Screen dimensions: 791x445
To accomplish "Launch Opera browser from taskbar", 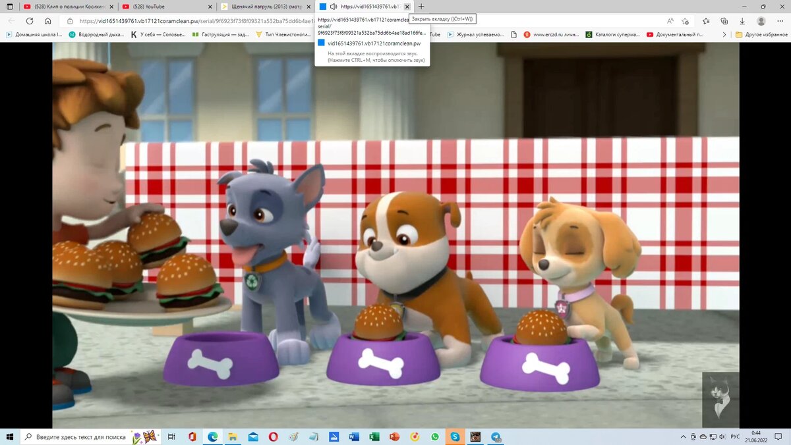I will (273, 436).
